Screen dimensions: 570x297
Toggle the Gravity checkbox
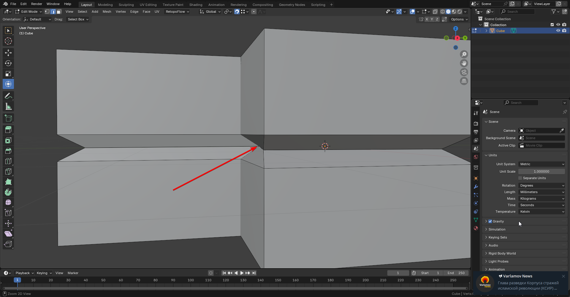tap(490, 221)
